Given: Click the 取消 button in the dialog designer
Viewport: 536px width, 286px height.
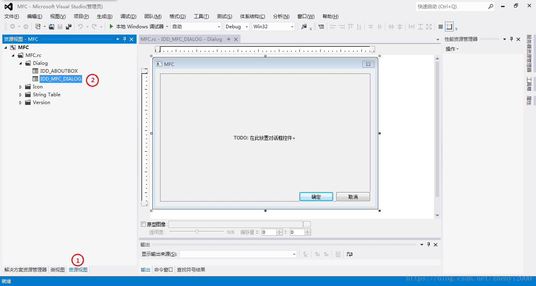Looking at the screenshot, I should coord(353,197).
